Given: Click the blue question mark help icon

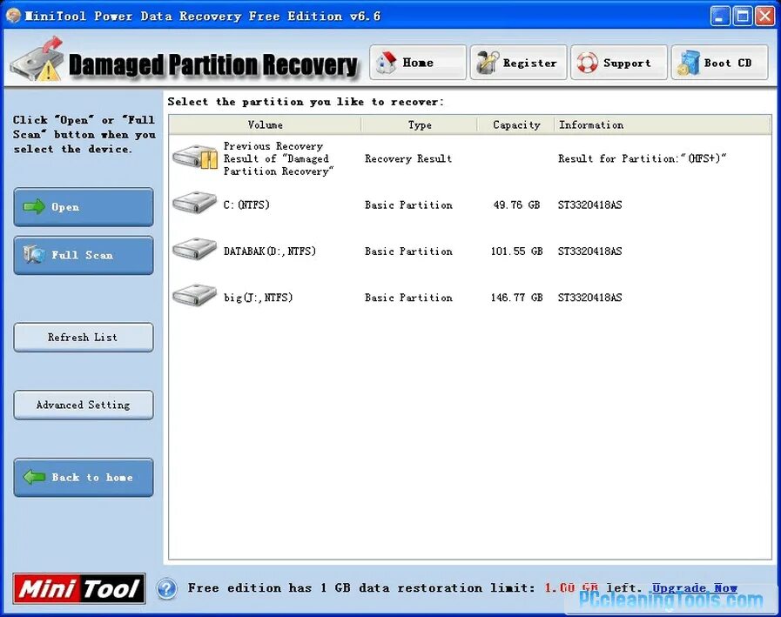Looking at the screenshot, I should click(x=166, y=588).
